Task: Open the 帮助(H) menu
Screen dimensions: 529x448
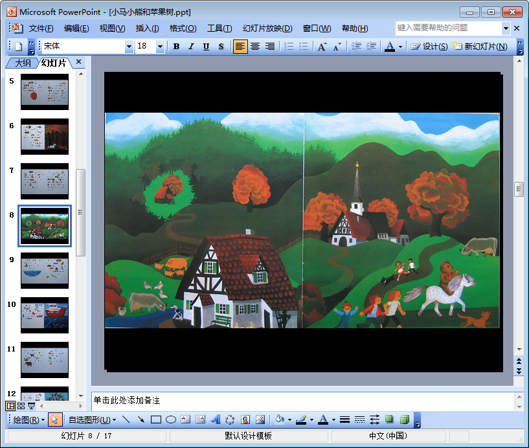Action: click(355, 28)
